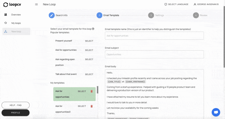Click the My loops sidebar icon
This screenshot has height=119, width=225.
(6, 23)
